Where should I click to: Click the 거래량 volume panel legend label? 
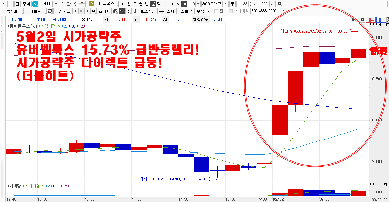tap(15, 186)
